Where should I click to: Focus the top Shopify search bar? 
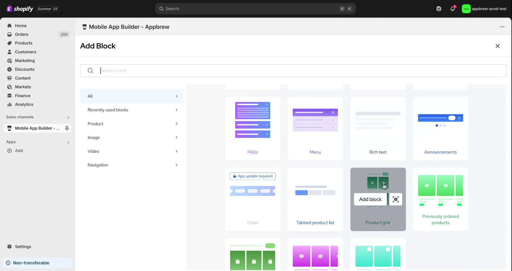point(255,9)
